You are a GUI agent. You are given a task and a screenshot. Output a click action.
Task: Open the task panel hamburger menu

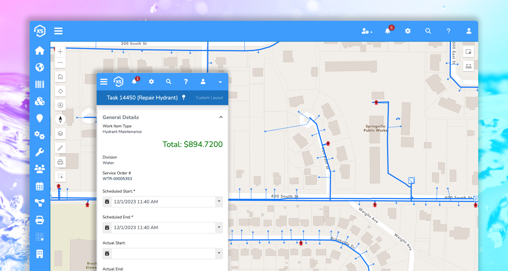[x=104, y=82]
